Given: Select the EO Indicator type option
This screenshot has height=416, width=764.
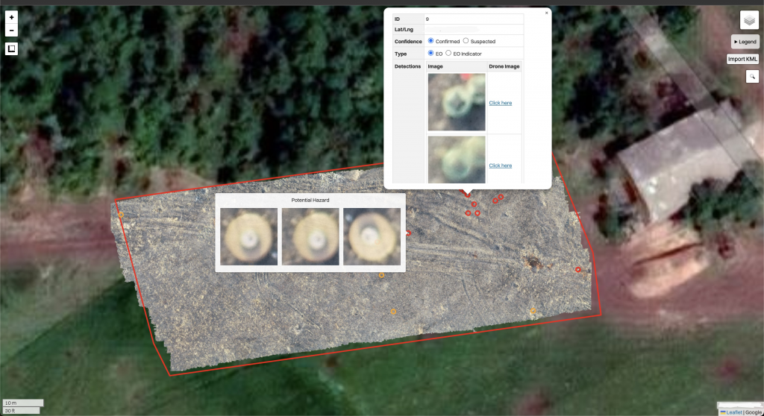Looking at the screenshot, I should (448, 53).
